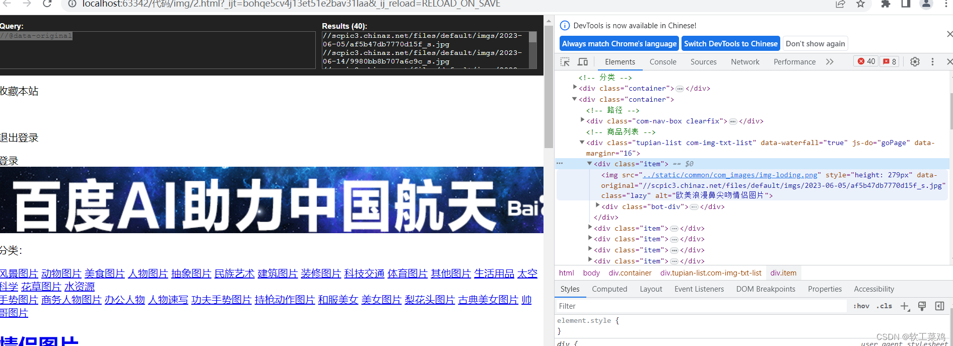This screenshot has width=953, height=346.
Task: Select div.tupian-list.com-img-txt-list in the breadcrumb
Action: (711, 273)
